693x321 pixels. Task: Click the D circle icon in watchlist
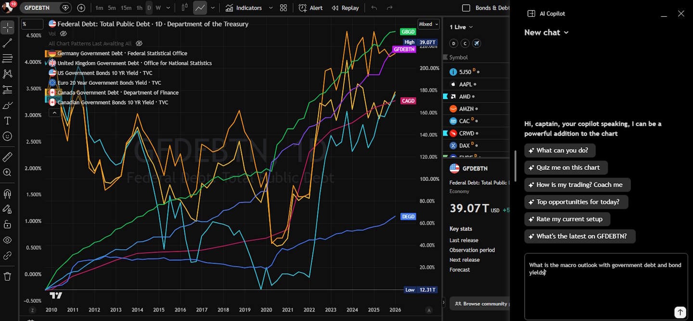click(x=453, y=43)
